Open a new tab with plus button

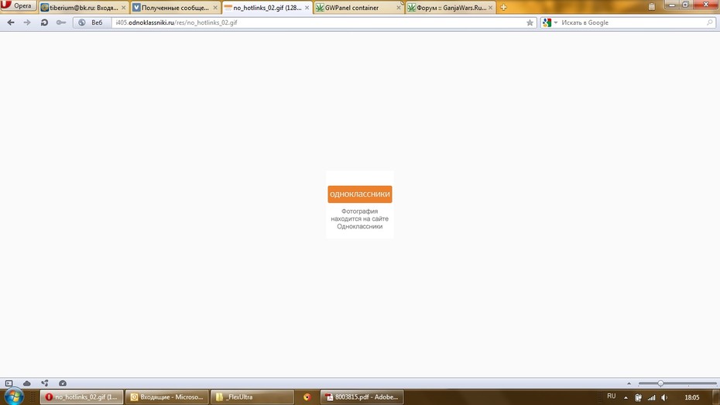click(x=504, y=7)
